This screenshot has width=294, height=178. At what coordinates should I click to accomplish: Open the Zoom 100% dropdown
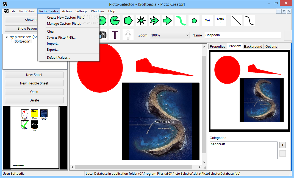click(x=170, y=35)
